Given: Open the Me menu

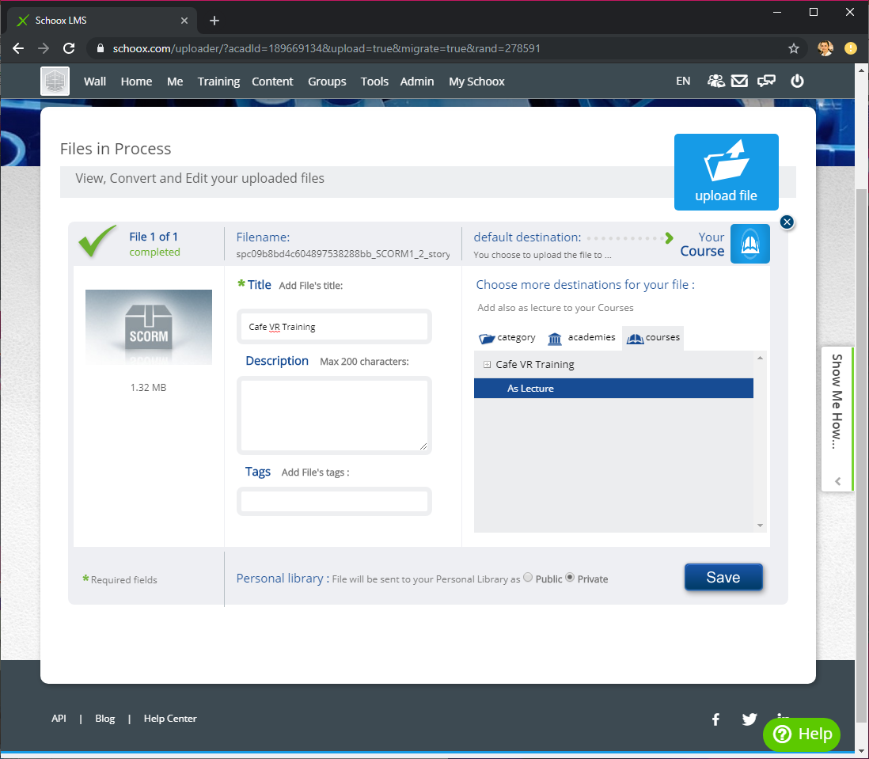Looking at the screenshot, I should (x=175, y=82).
